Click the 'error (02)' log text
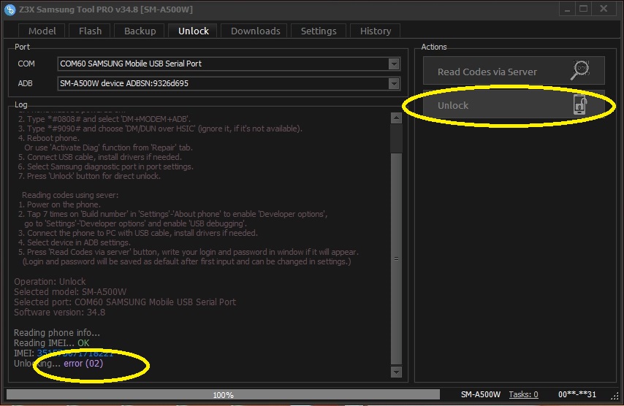This screenshot has width=624, height=406. (x=83, y=364)
